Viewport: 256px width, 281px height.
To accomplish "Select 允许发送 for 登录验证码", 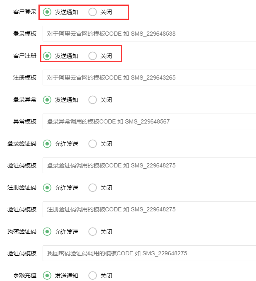I will [48, 144].
